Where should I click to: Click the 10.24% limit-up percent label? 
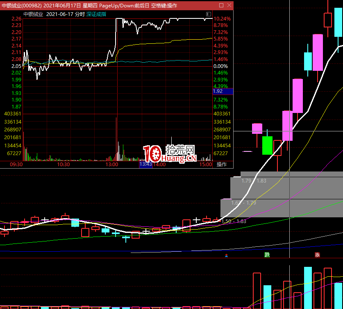(x=222, y=19)
